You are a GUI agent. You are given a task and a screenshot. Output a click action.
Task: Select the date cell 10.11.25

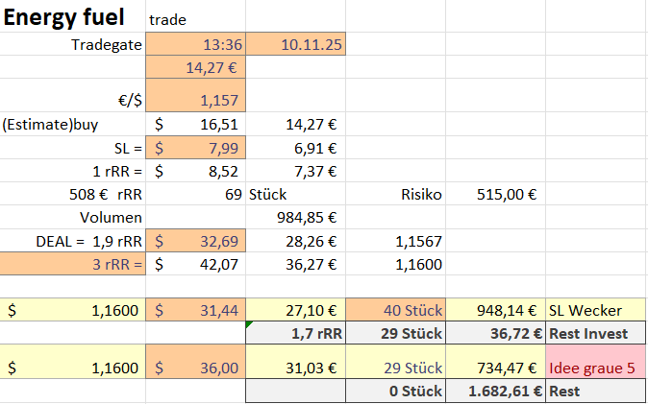point(294,44)
